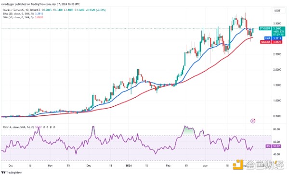
Task: Open the USDT currency selector on price axis
Action: 277,11
